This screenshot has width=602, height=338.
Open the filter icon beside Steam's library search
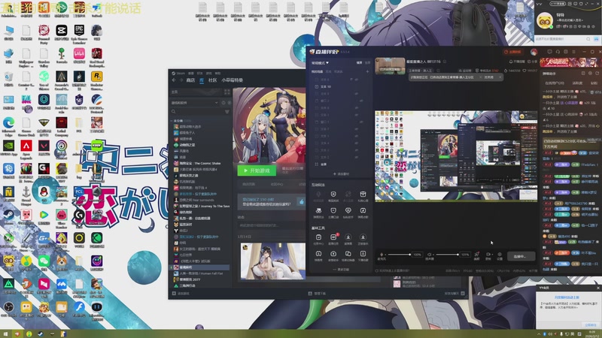pos(227,111)
